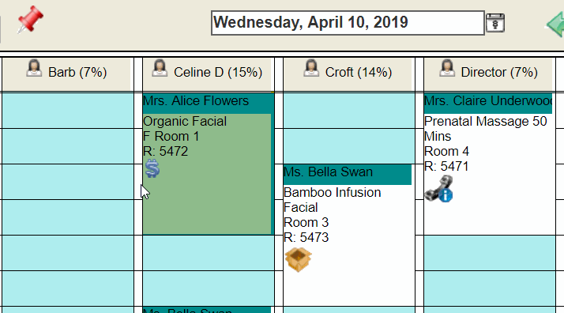Click Croft's staff avatar icon
The width and height of the screenshot is (564, 313).
(x=311, y=68)
